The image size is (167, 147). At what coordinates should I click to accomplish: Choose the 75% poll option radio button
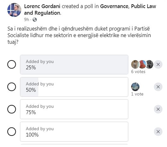point(11,109)
